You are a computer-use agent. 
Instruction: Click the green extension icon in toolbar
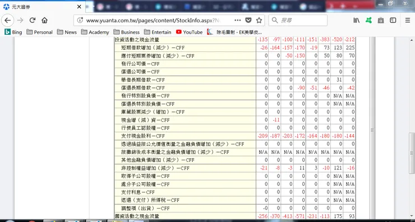point(368,20)
